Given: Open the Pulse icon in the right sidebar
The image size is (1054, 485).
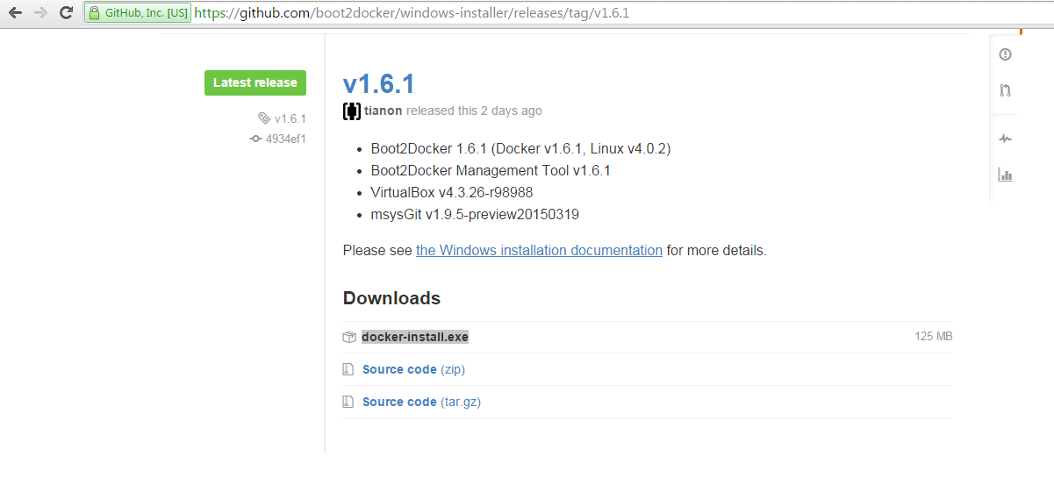Looking at the screenshot, I should point(1006,139).
